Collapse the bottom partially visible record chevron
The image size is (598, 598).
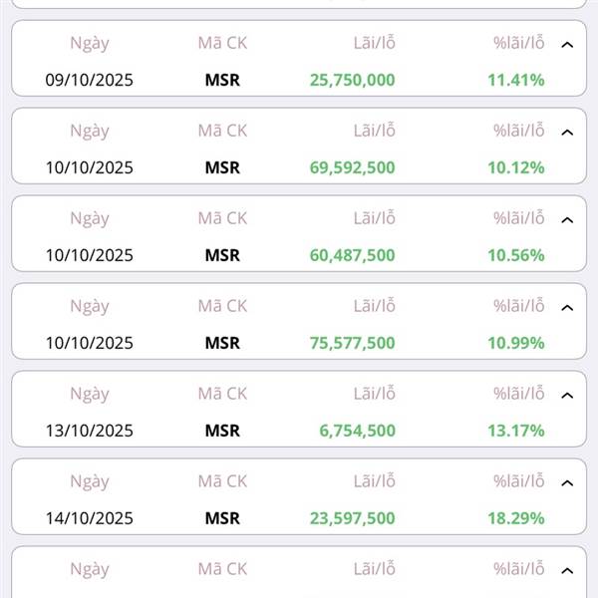(567, 571)
